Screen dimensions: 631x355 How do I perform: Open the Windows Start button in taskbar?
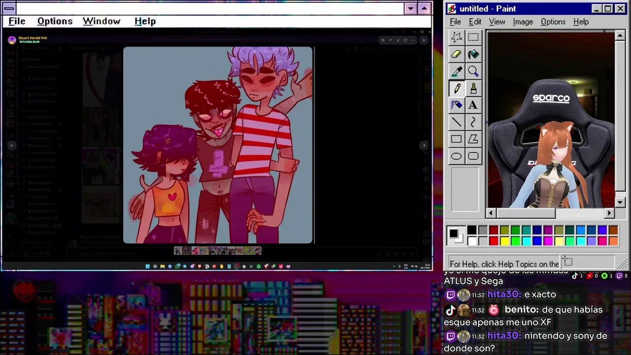pyautogui.click(x=147, y=266)
